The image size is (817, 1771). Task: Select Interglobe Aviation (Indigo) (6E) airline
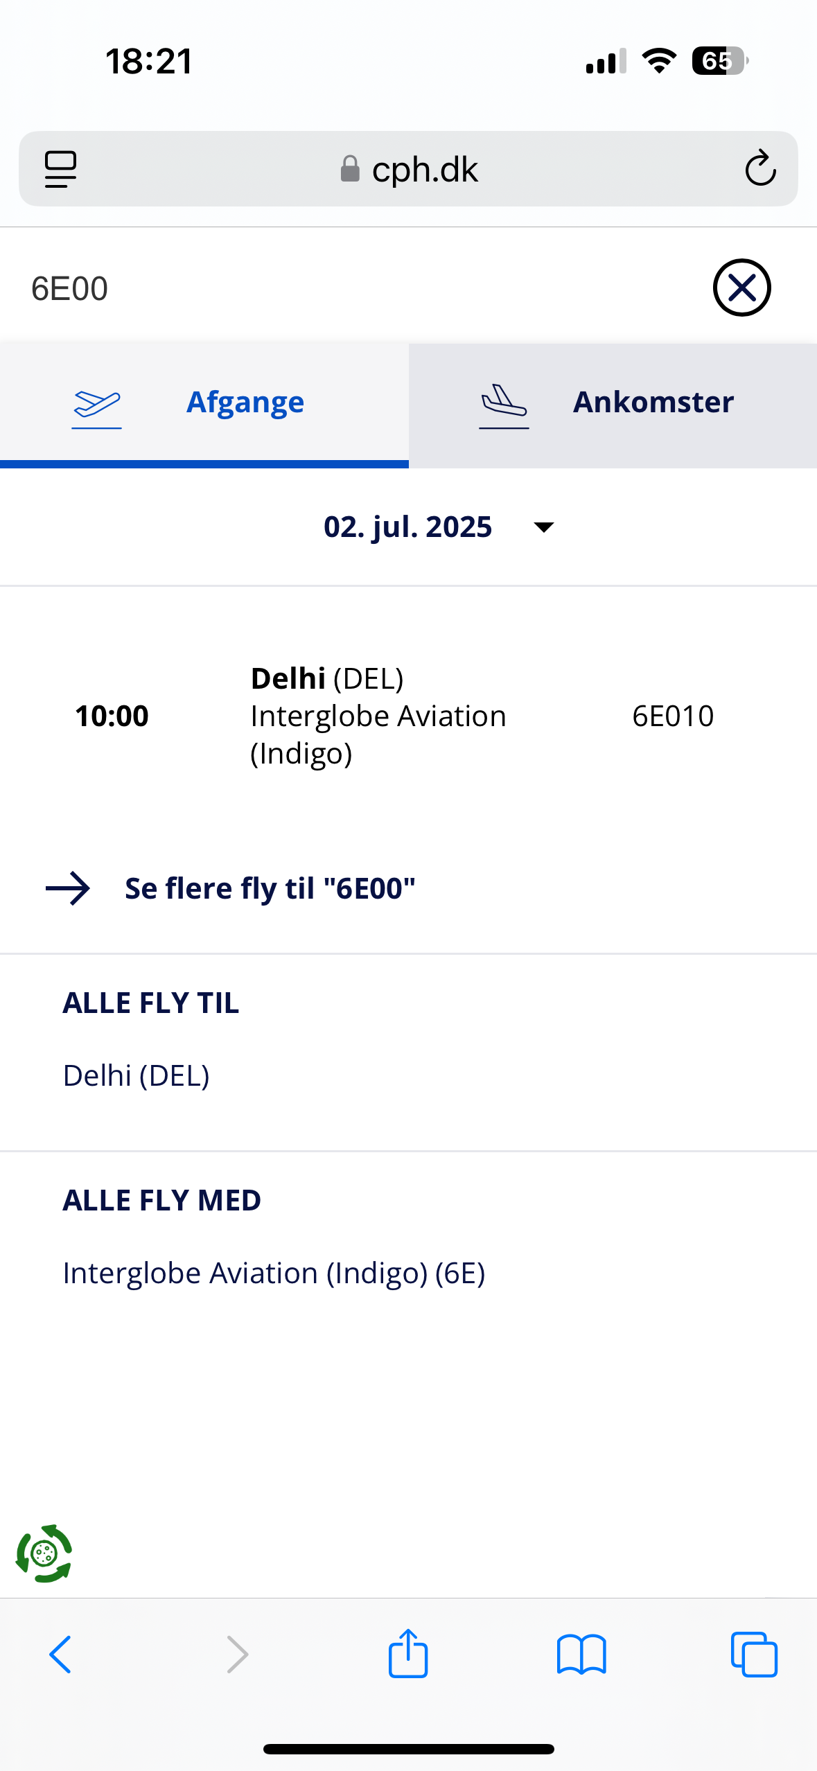(274, 1274)
